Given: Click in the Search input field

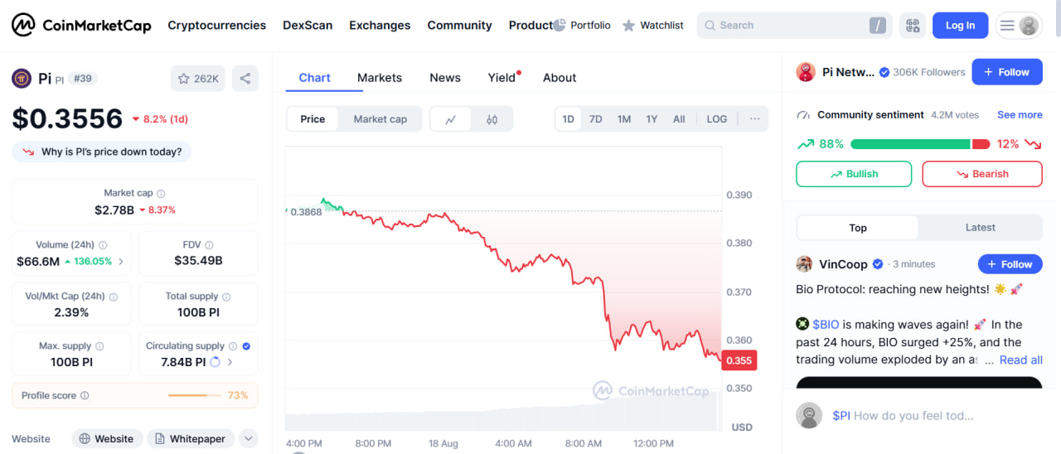Looking at the screenshot, I should (x=787, y=26).
